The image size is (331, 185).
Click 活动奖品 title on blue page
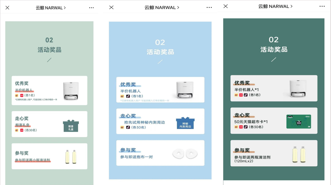[x=160, y=52]
